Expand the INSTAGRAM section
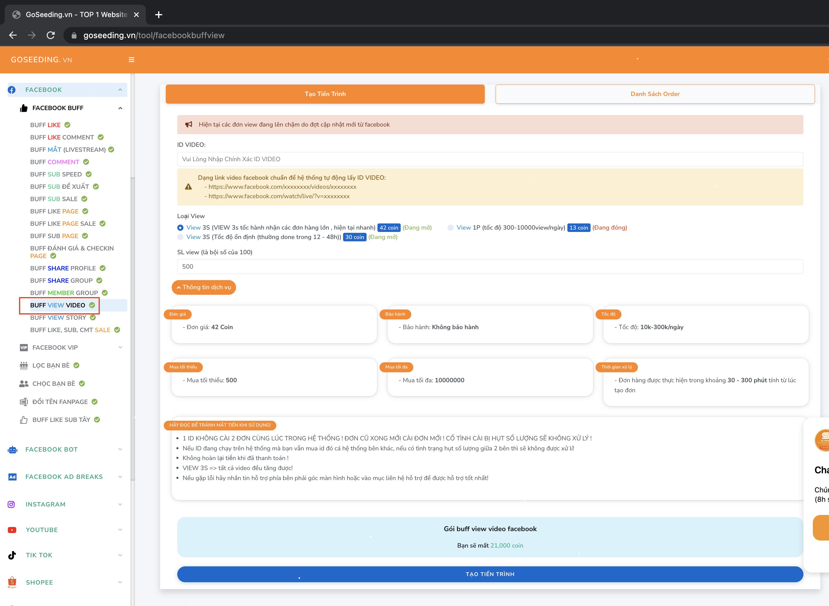The height and width of the screenshot is (606, 829). tap(120, 504)
